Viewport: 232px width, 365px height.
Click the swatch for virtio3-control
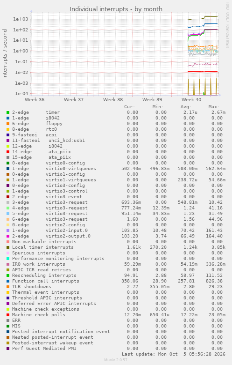pyautogui.click(x=8, y=191)
